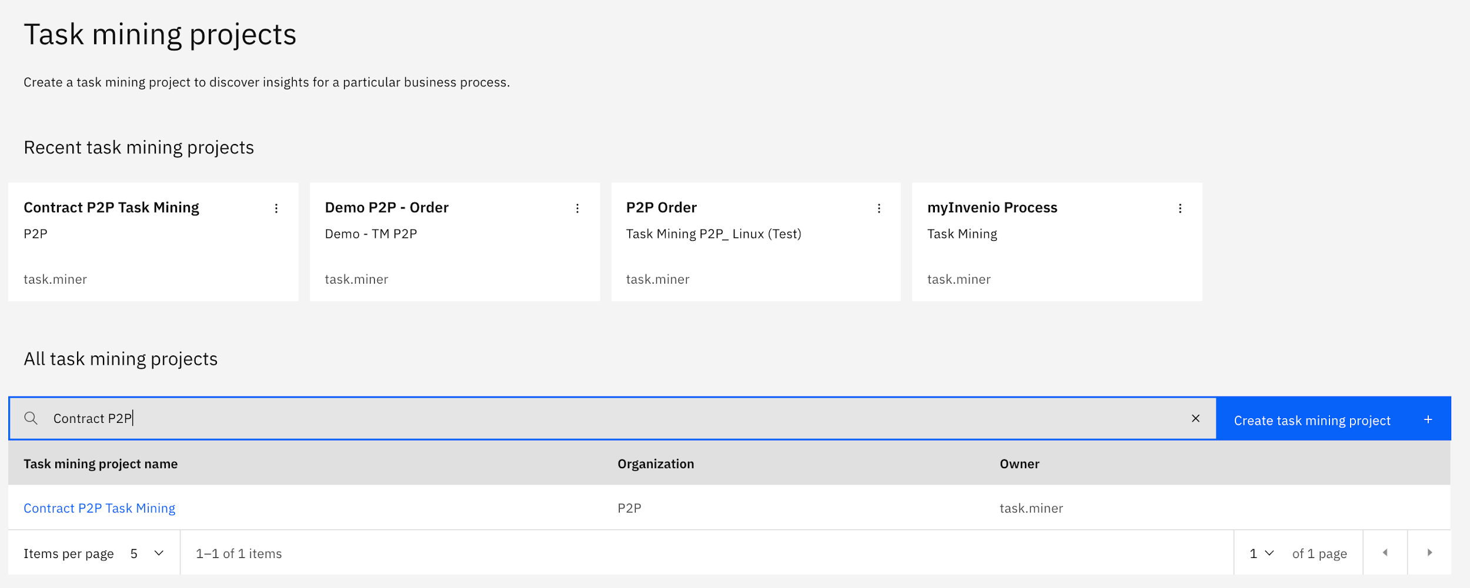Click the Organization column header

click(x=656, y=464)
